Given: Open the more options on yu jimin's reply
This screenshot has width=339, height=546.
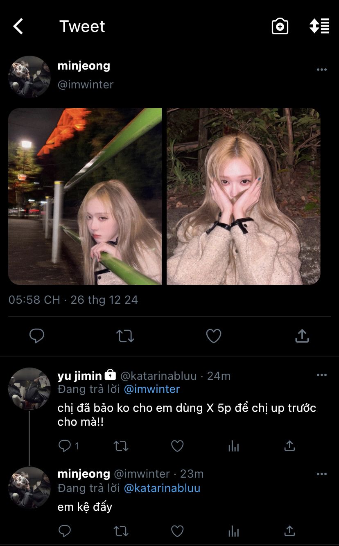Looking at the screenshot, I should (x=322, y=375).
